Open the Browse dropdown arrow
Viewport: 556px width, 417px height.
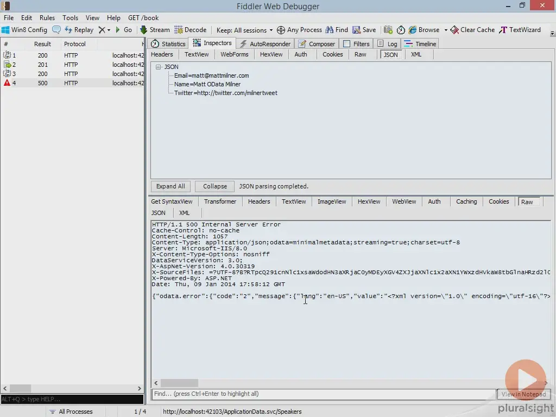click(446, 30)
